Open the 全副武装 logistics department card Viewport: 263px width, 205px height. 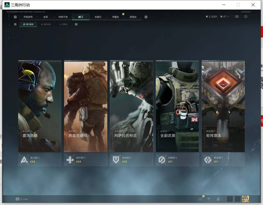(177, 106)
